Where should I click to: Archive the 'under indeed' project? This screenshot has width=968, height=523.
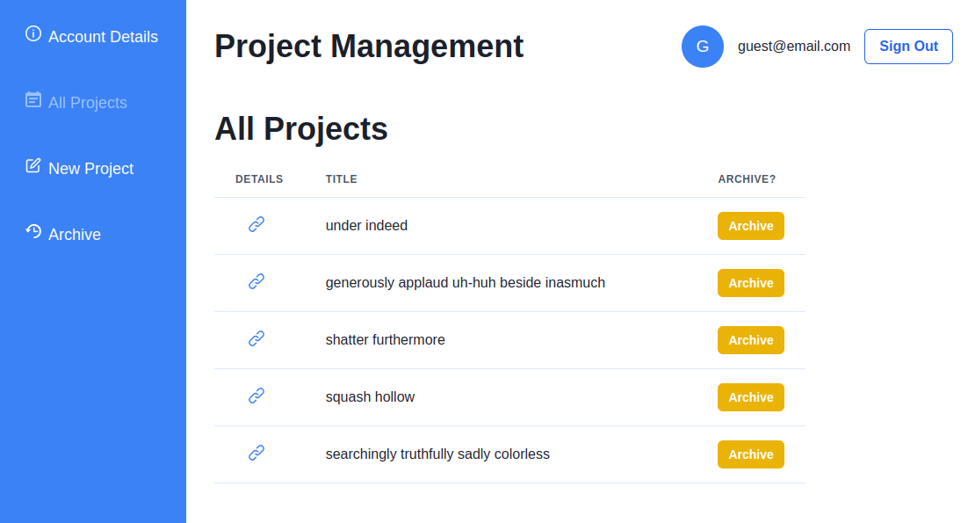pyautogui.click(x=750, y=226)
